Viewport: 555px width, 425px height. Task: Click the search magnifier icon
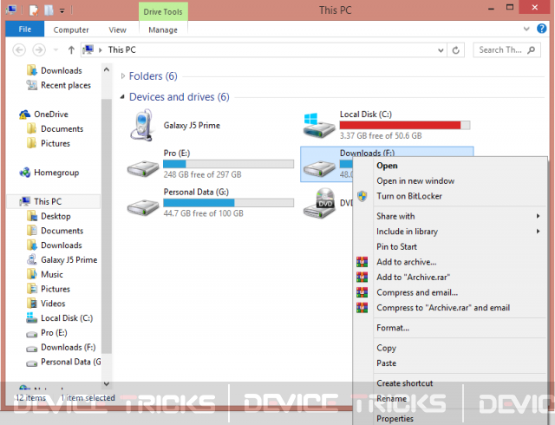[x=531, y=50]
